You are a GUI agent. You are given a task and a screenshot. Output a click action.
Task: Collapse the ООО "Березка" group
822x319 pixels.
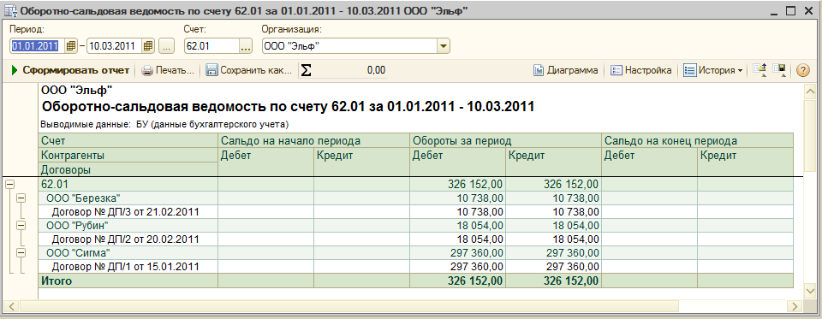click(21, 198)
